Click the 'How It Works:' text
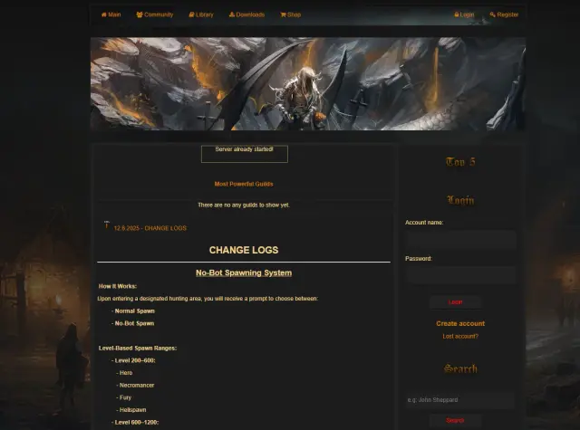This screenshot has width=580, height=430. [x=118, y=286]
